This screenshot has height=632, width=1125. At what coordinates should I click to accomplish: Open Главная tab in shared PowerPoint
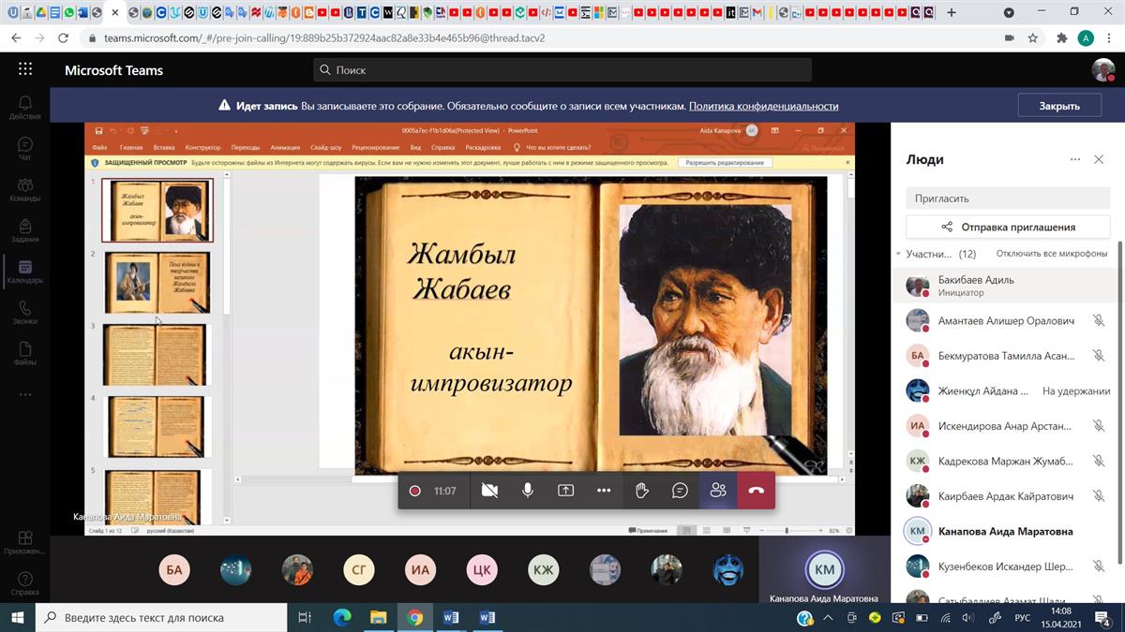click(x=131, y=148)
